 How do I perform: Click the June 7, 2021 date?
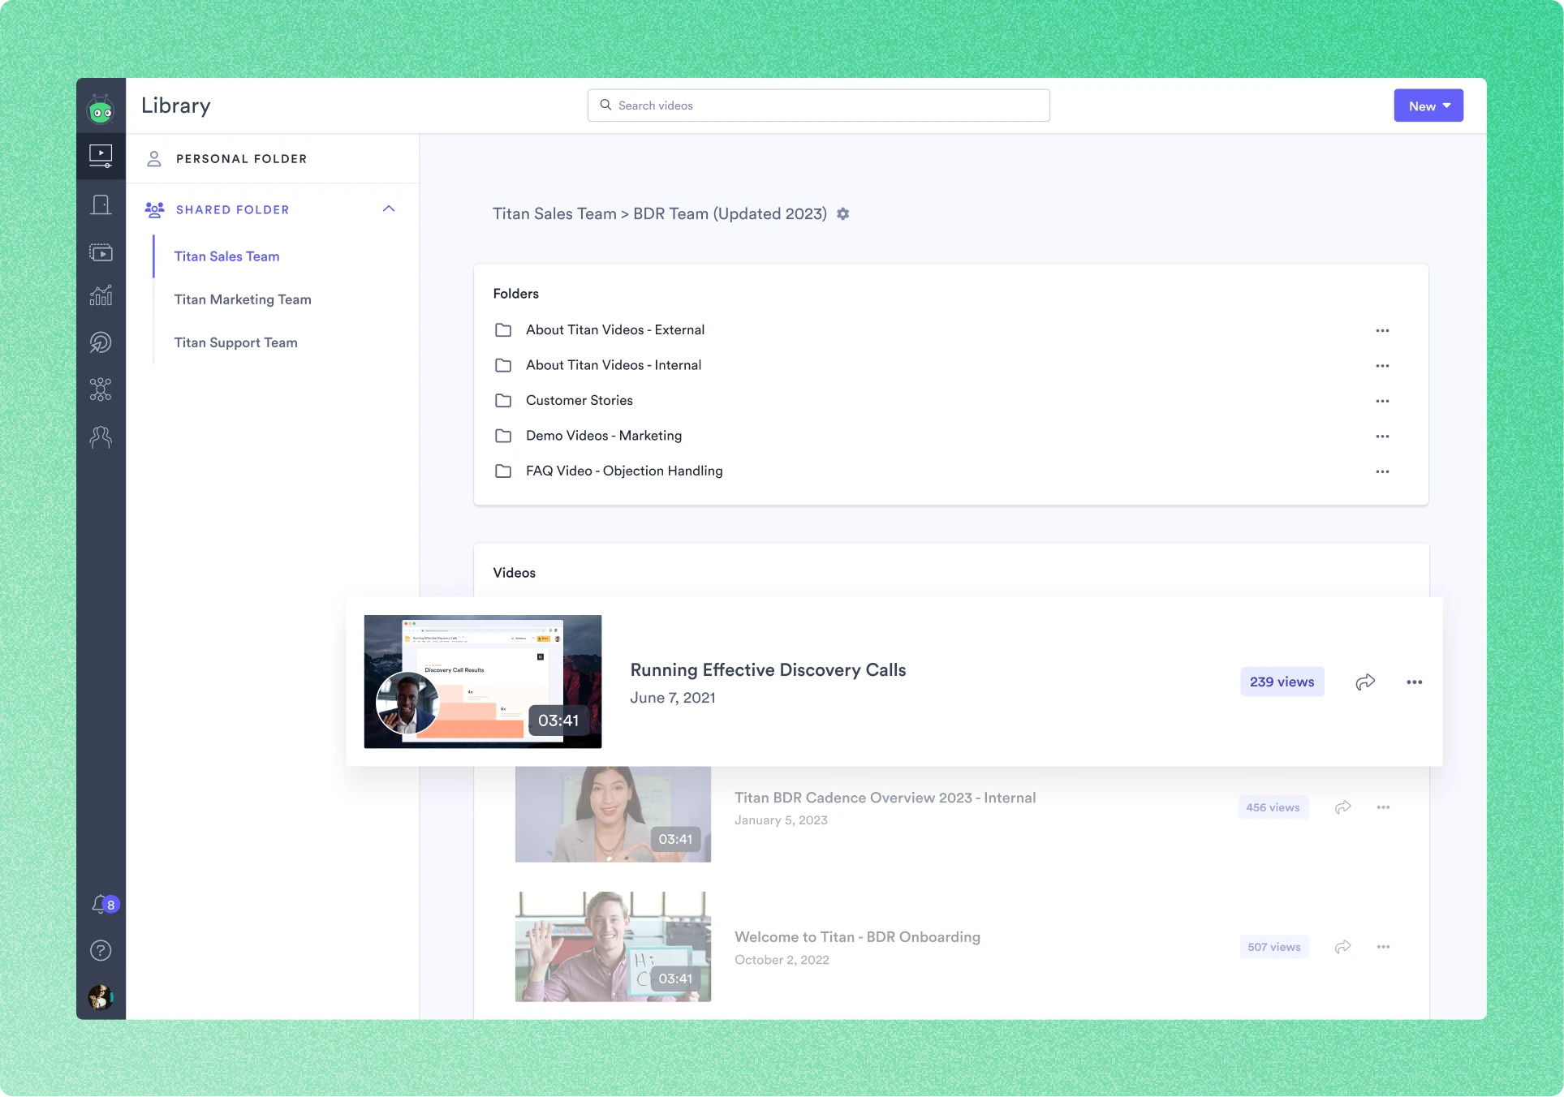click(x=673, y=698)
